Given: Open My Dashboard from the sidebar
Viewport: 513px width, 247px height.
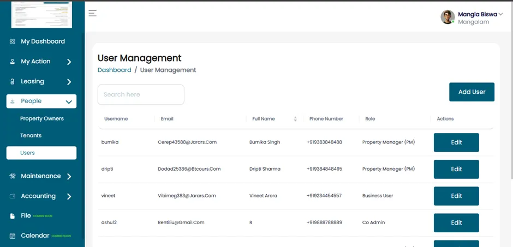Looking at the screenshot, I should (43, 41).
